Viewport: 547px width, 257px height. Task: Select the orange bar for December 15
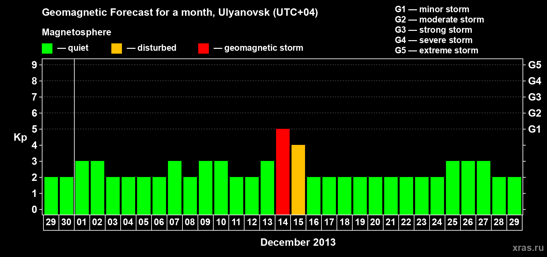[x=298, y=180]
